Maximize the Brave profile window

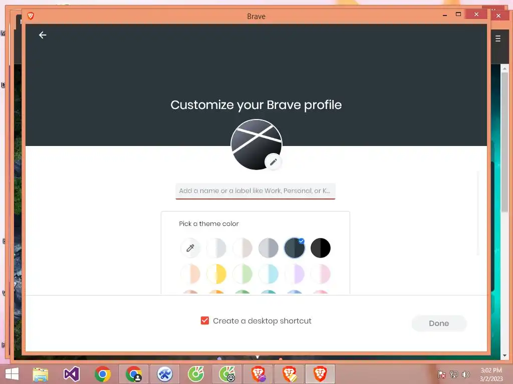click(458, 14)
